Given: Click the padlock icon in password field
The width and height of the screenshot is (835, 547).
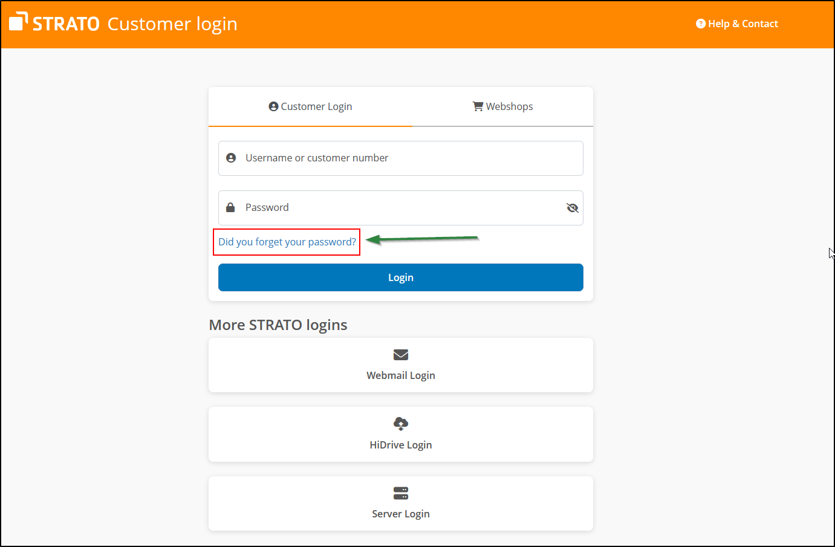Looking at the screenshot, I should coord(230,207).
